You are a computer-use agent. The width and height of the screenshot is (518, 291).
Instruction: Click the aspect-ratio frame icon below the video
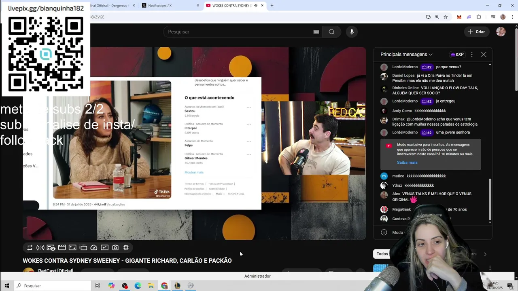[x=72, y=248]
